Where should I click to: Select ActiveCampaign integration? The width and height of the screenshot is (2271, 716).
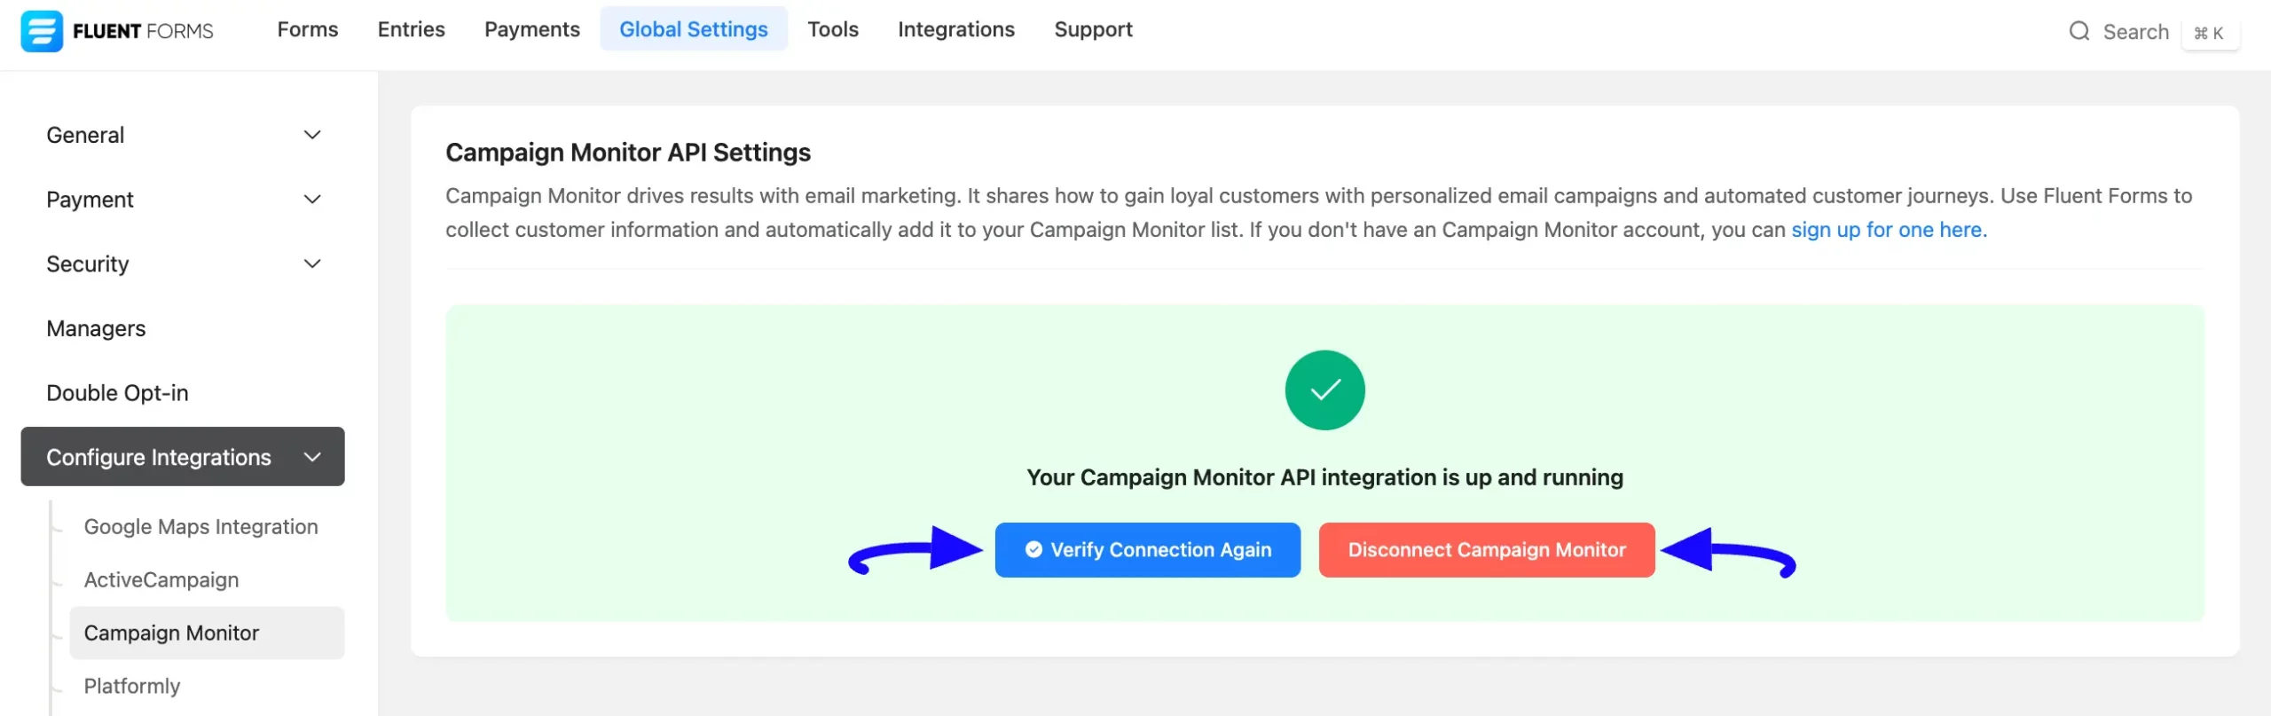pyautogui.click(x=161, y=579)
